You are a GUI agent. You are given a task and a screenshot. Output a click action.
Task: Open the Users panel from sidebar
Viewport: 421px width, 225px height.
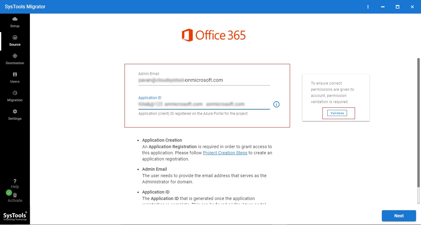click(14, 77)
